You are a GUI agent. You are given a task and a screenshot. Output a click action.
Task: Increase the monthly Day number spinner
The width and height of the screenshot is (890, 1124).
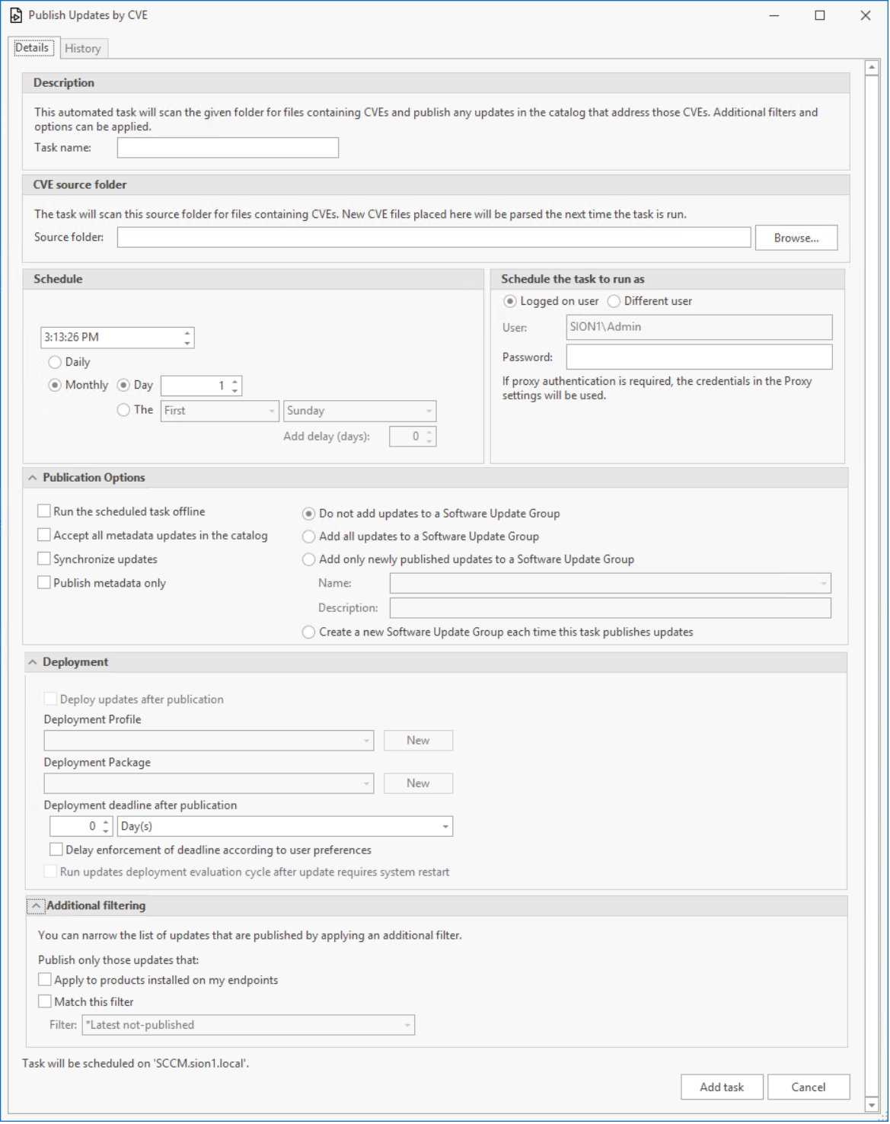235,382
